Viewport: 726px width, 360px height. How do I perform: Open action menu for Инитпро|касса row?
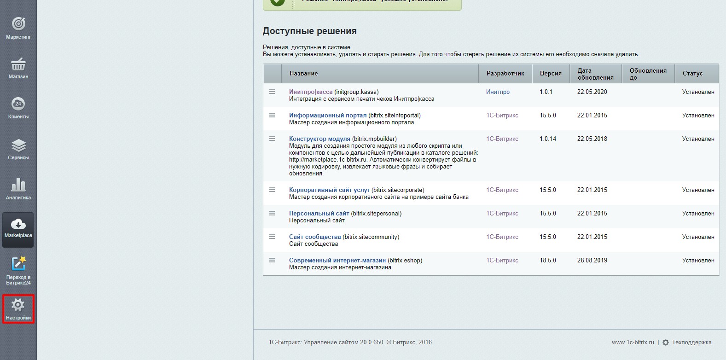[x=272, y=92]
